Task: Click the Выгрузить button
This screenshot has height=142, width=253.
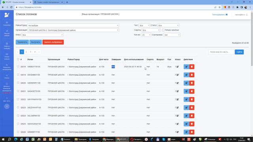Action: 36,42
